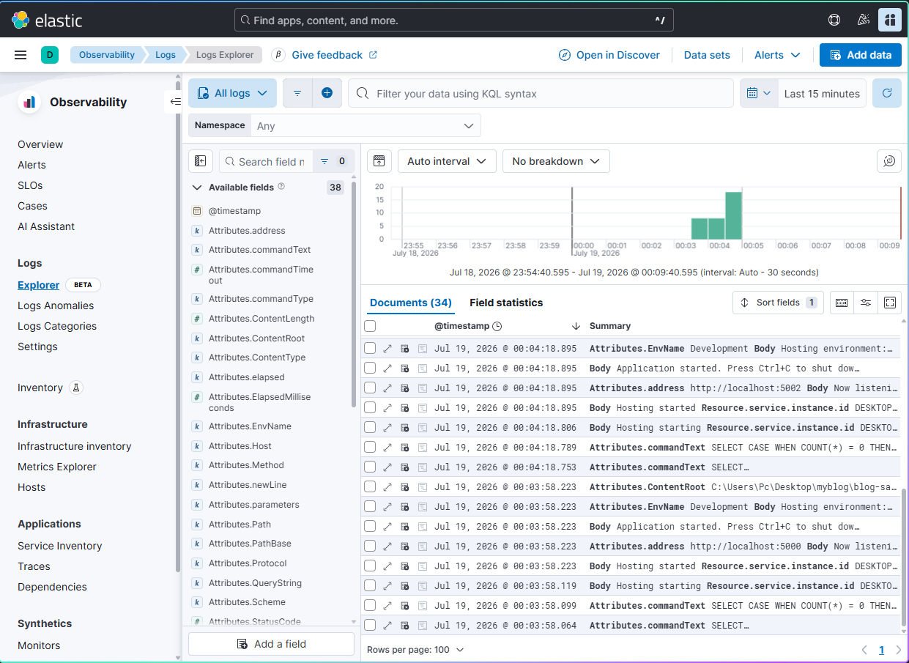The width and height of the screenshot is (909, 663).
Task: Check the row with localhost:5002 address
Action: pos(370,388)
